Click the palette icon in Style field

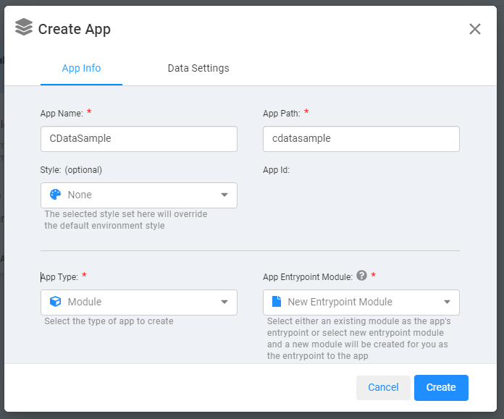[x=56, y=195]
